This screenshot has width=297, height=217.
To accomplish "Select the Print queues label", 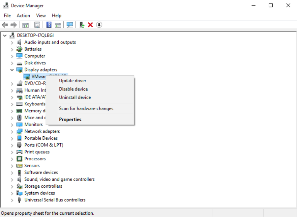I will coord(37,152).
